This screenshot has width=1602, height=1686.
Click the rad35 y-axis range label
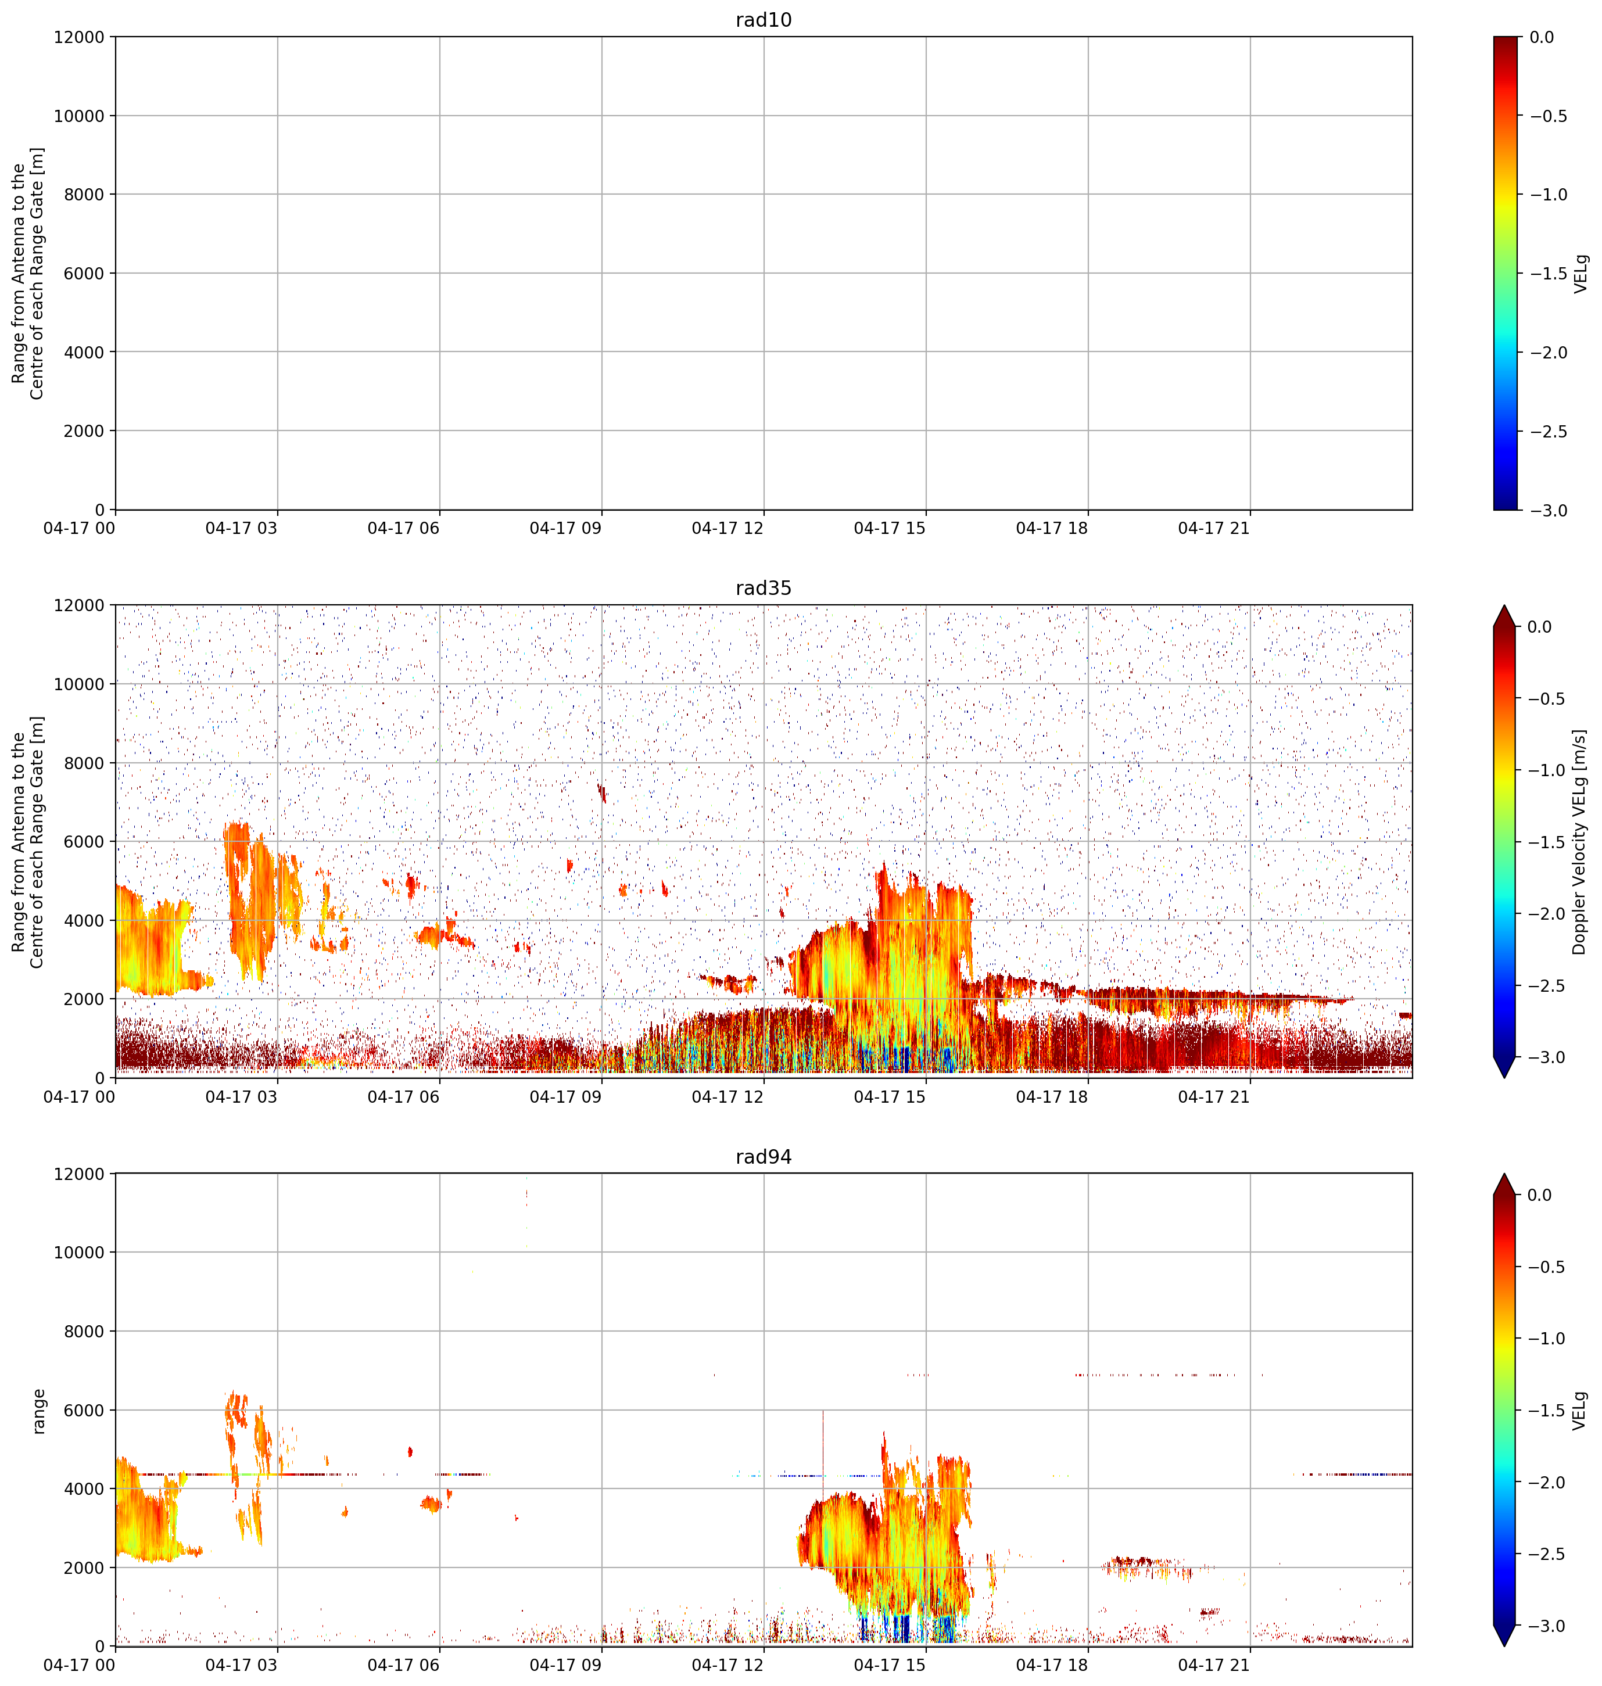click(27, 842)
